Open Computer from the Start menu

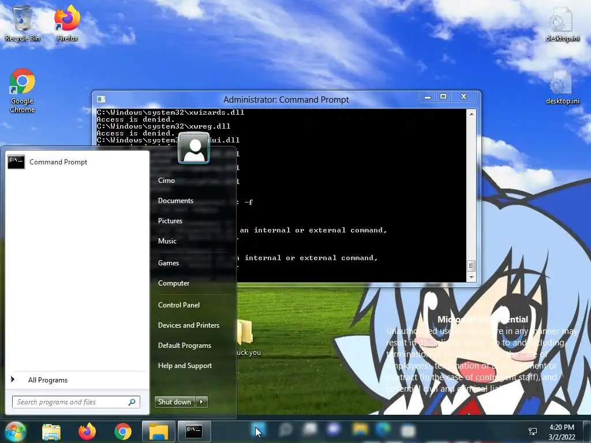click(x=174, y=283)
